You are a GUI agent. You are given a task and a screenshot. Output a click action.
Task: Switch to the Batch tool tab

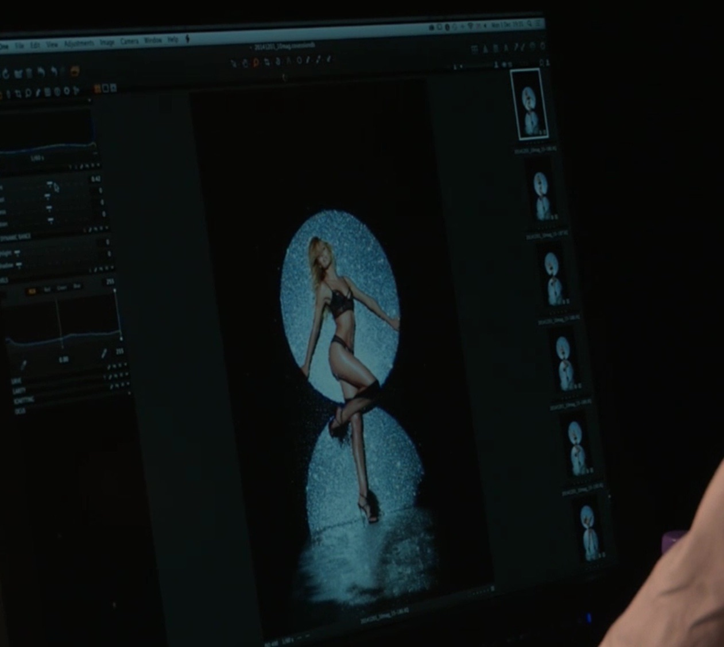point(76,90)
